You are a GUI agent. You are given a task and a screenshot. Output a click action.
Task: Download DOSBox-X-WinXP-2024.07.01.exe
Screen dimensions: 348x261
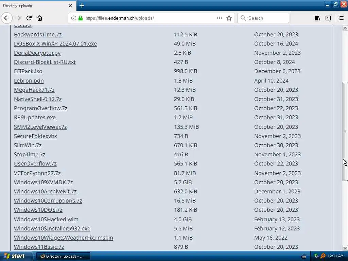(x=55, y=44)
